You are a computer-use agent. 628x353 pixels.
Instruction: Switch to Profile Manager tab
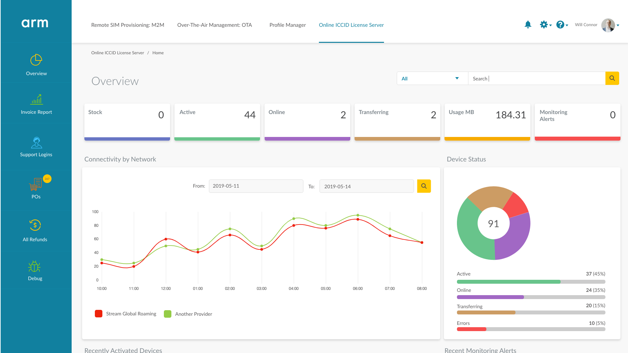coord(288,25)
